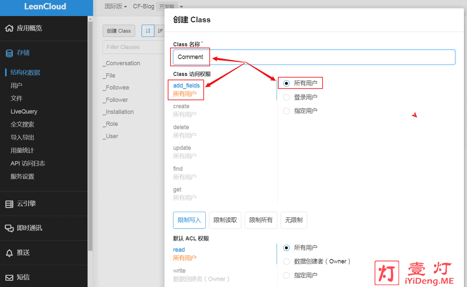467x287 pixels.
Task: Open 结构化数据 in sidebar
Action: [x=25, y=72]
